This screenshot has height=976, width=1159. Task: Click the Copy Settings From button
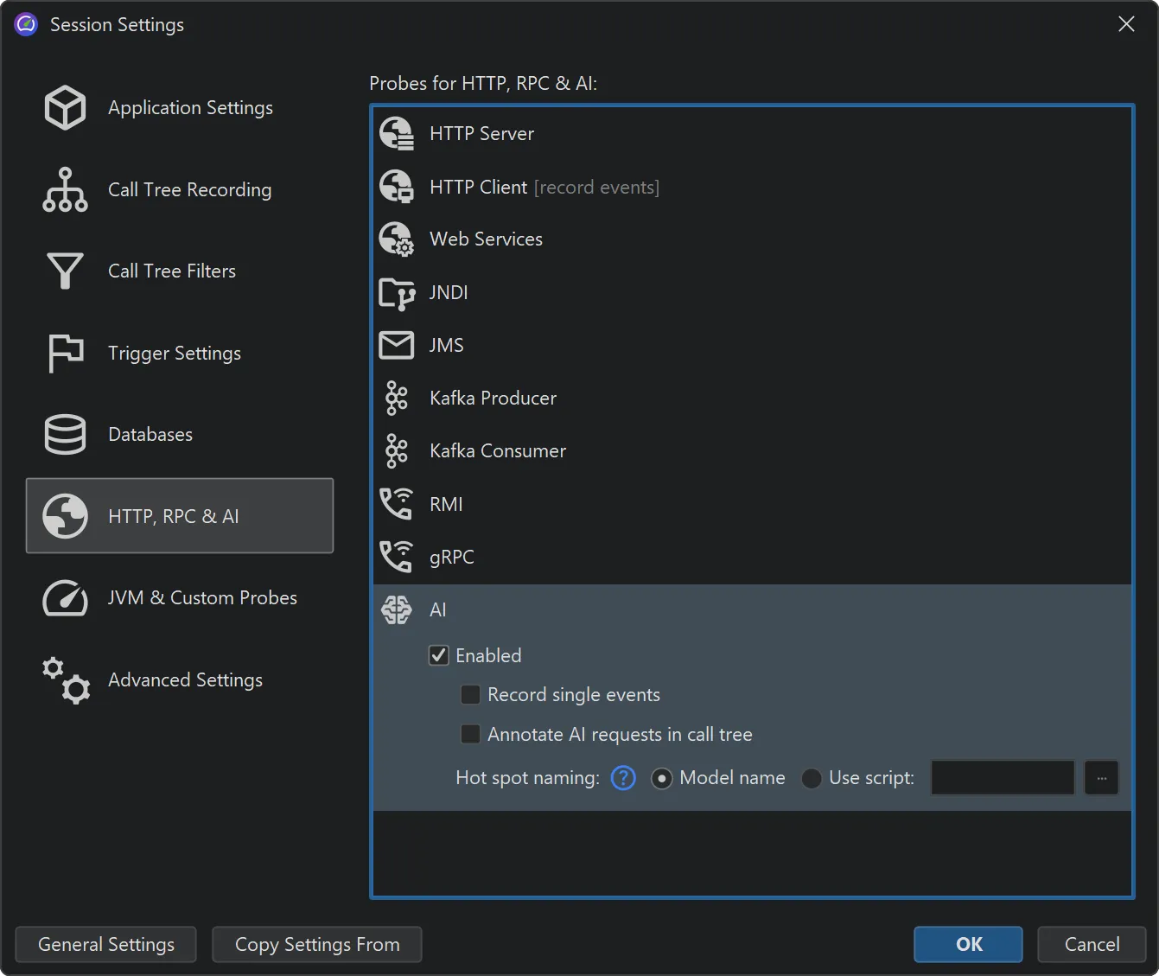(x=316, y=944)
